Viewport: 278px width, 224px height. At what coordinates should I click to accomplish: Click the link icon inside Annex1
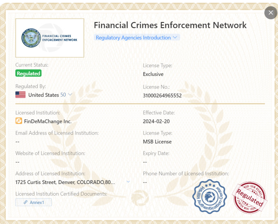point(26,202)
